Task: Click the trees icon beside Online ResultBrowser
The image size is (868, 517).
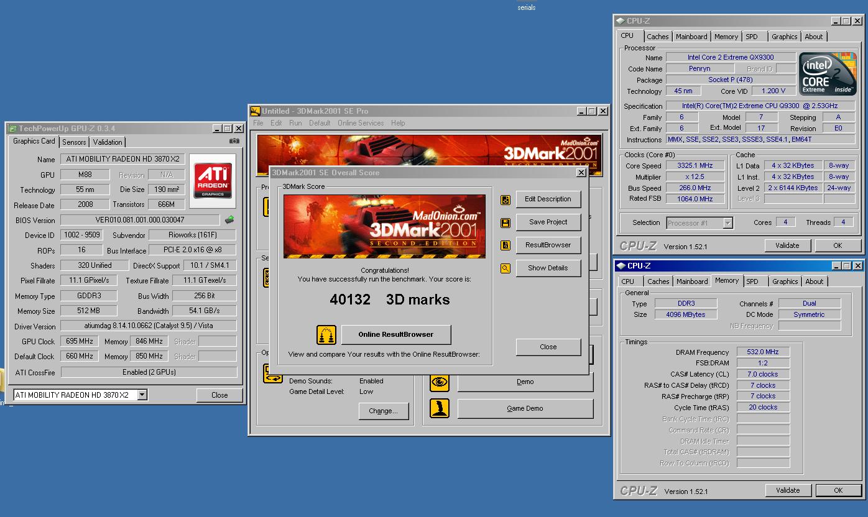Action: [x=326, y=335]
